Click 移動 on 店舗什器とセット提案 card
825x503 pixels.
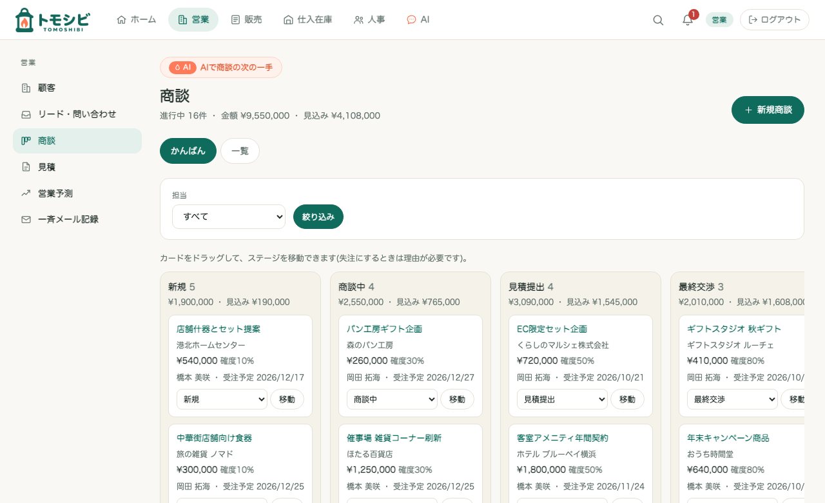coord(287,400)
